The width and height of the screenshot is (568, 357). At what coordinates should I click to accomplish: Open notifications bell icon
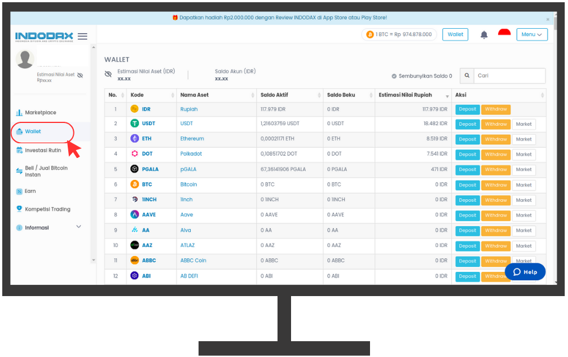tap(484, 35)
